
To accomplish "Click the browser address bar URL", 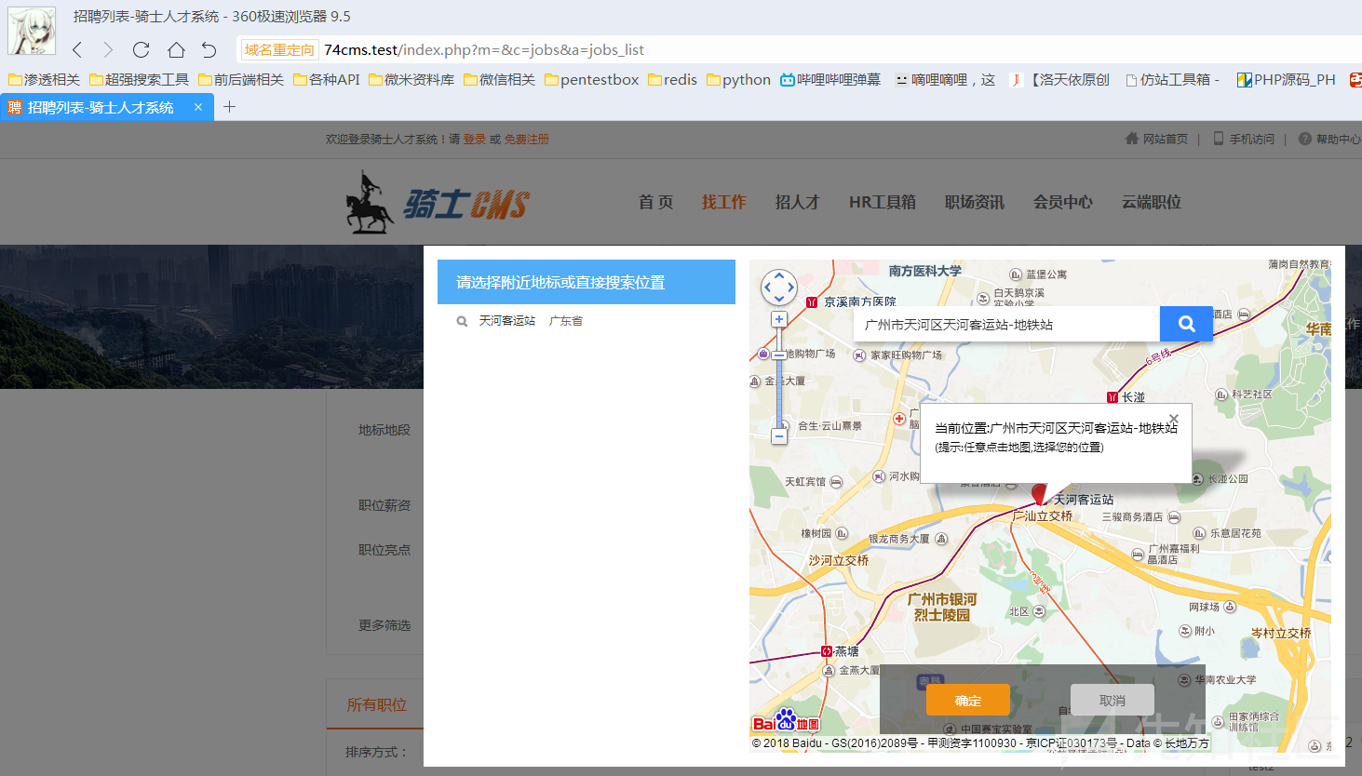I will (484, 50).
